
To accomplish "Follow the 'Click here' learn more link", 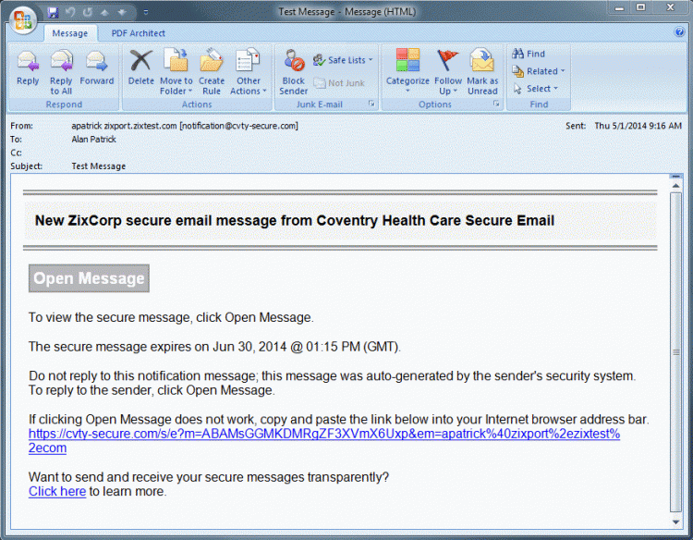I will pos(57,491).
